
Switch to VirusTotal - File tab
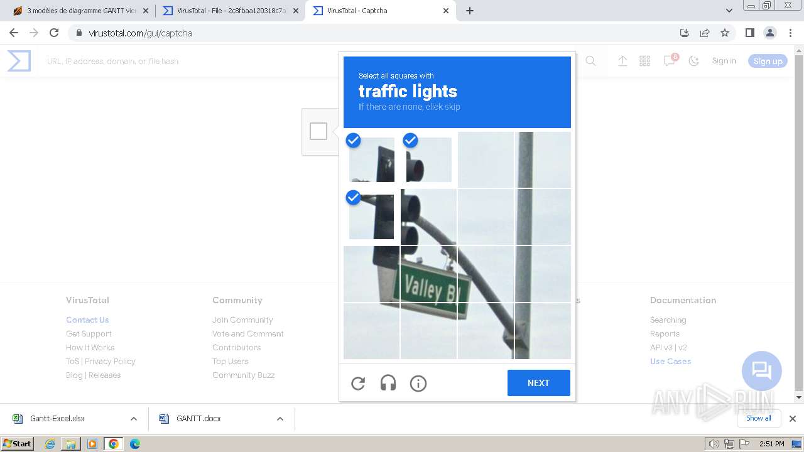pyautogui.click(x=231, y=11)
